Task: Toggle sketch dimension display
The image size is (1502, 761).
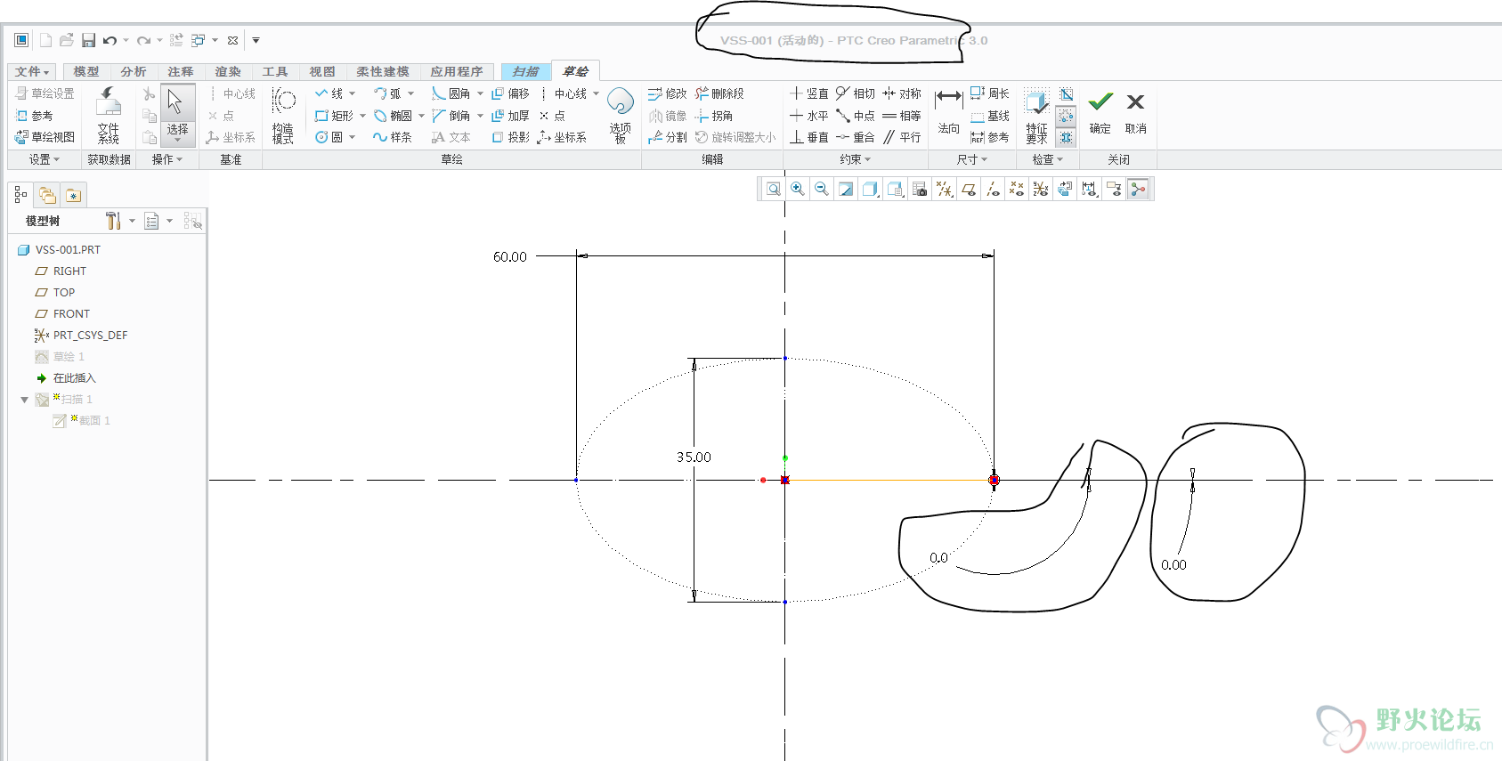Action: (1090, 189)
